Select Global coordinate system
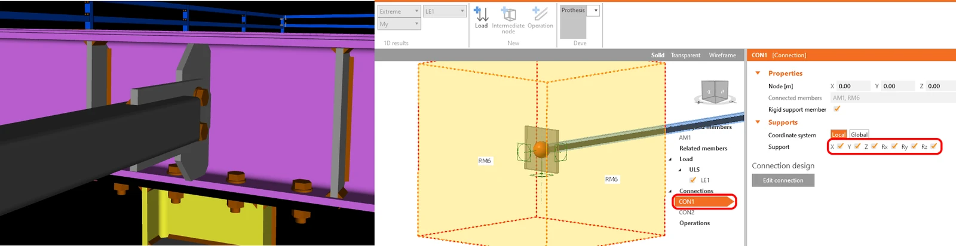Viewport: 956px width, 246px height. pyautogui.click(x=859, y=134)
